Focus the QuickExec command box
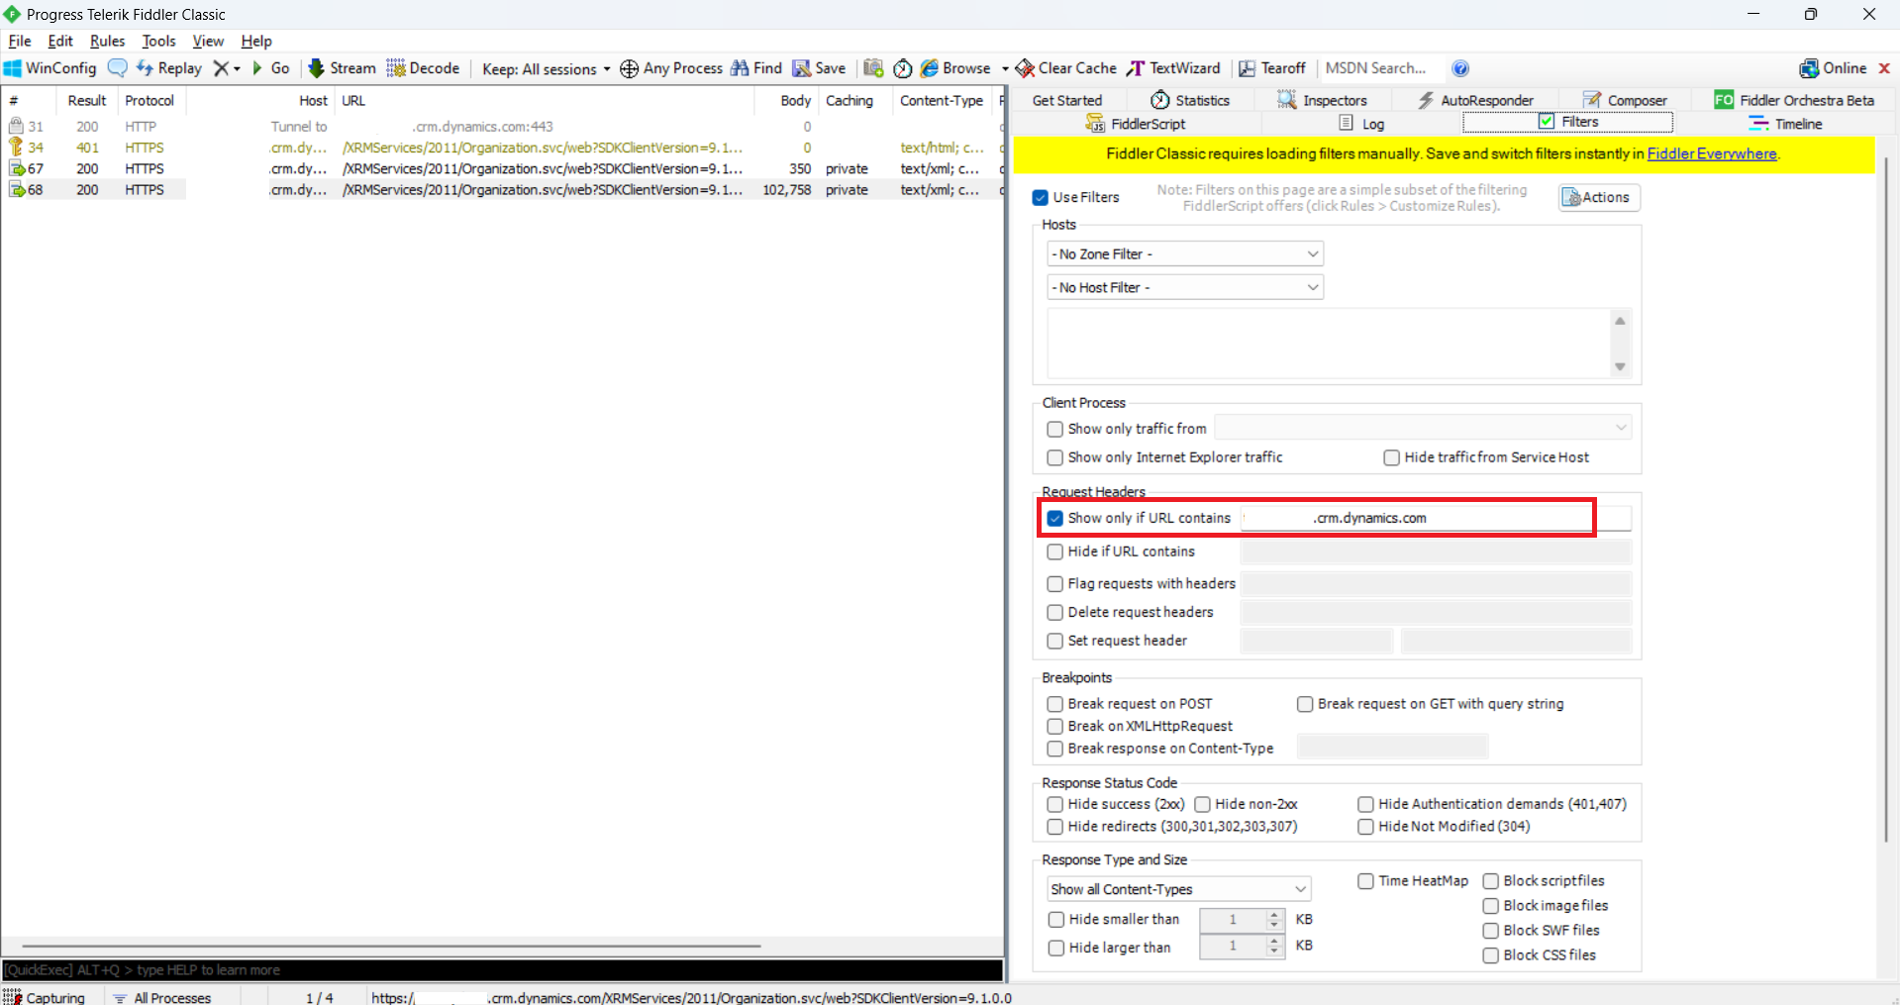Image resolution: width=1900 pixels, height=1005 pixels. 502,970
